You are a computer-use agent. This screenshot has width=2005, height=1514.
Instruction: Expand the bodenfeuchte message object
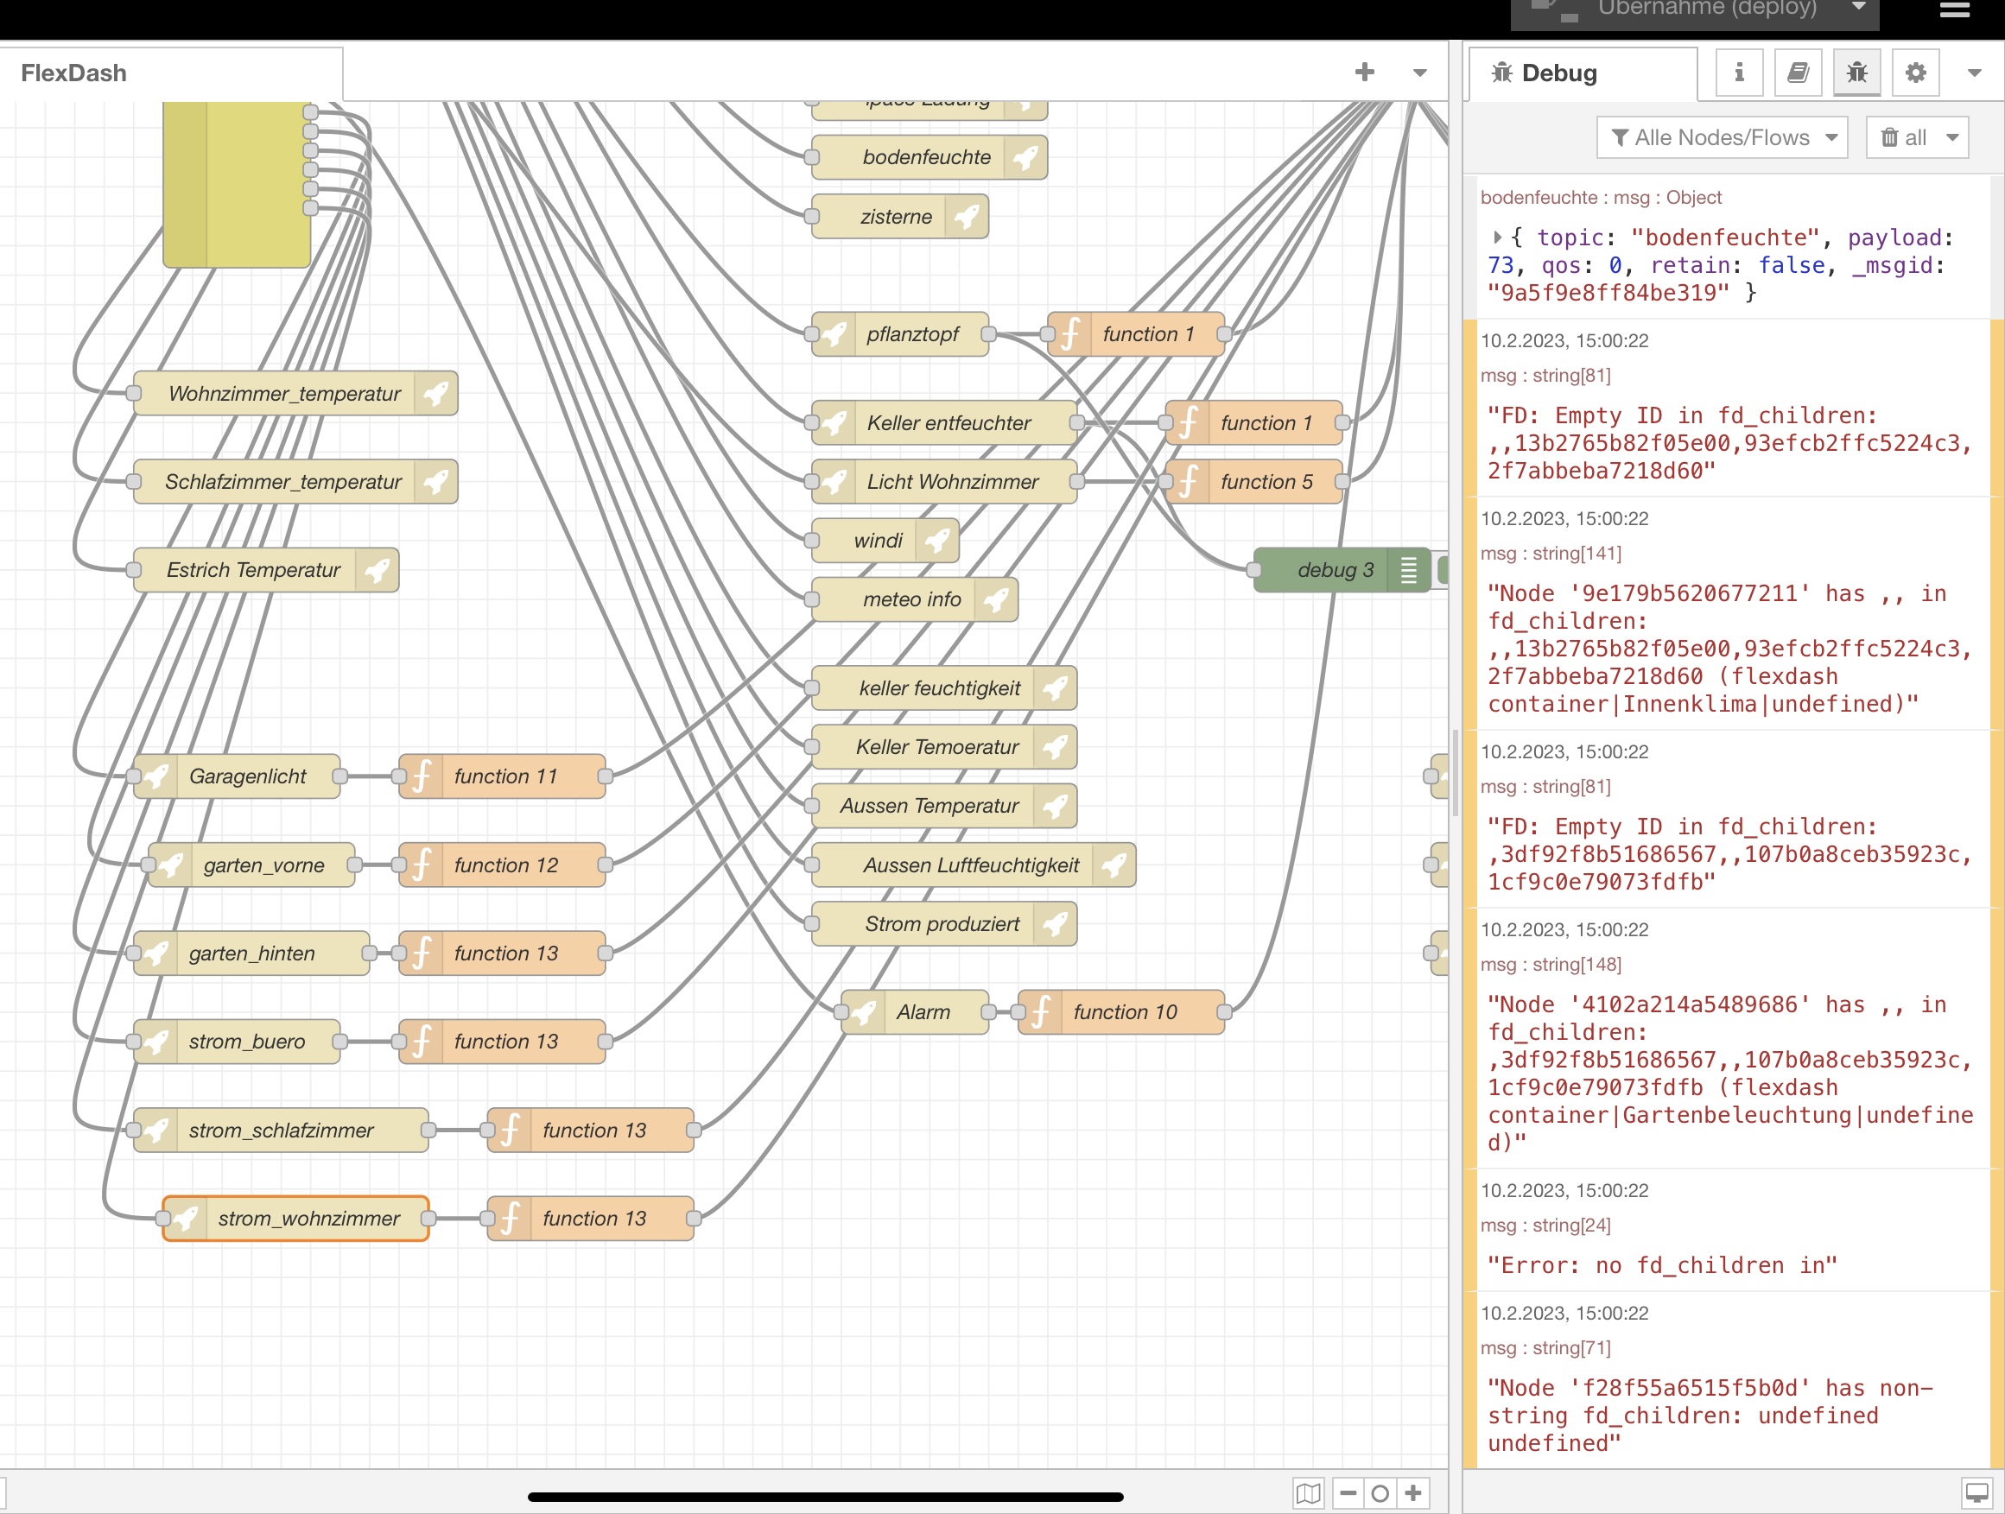1497,238
